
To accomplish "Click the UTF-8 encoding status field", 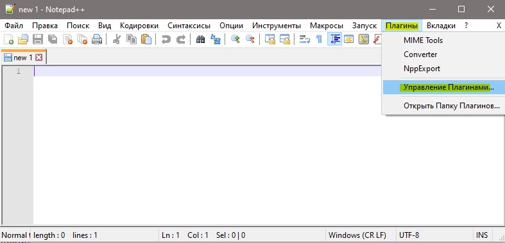I will [x=435, y=235].
